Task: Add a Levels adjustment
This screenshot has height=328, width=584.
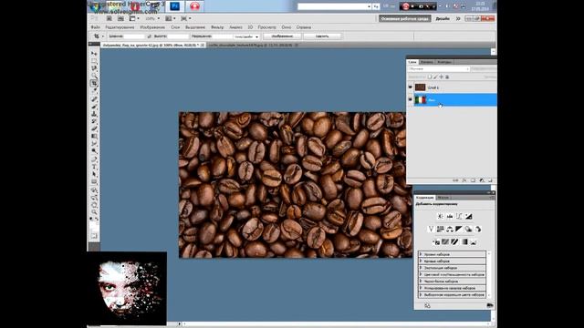Action: (x=450, y=216)
